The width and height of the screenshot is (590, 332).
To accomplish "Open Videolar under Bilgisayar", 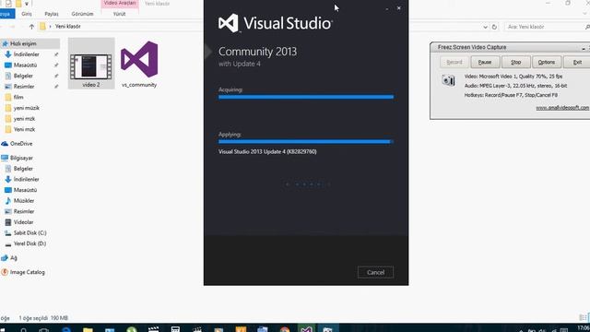I will tap(23, 222).
